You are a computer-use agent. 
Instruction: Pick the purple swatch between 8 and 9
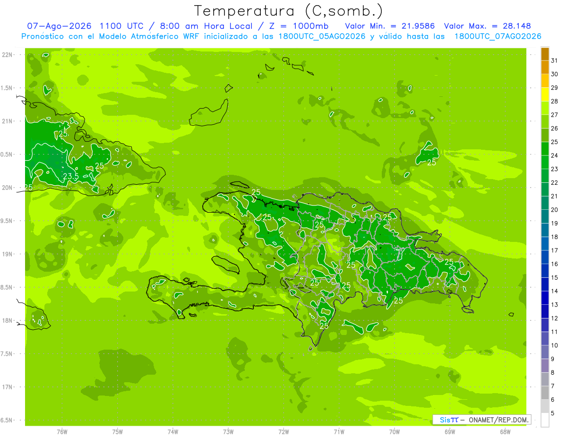click(545, 366)
